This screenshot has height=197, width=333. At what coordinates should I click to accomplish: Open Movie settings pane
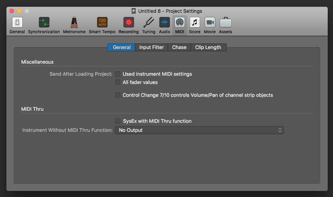(210, 23)
